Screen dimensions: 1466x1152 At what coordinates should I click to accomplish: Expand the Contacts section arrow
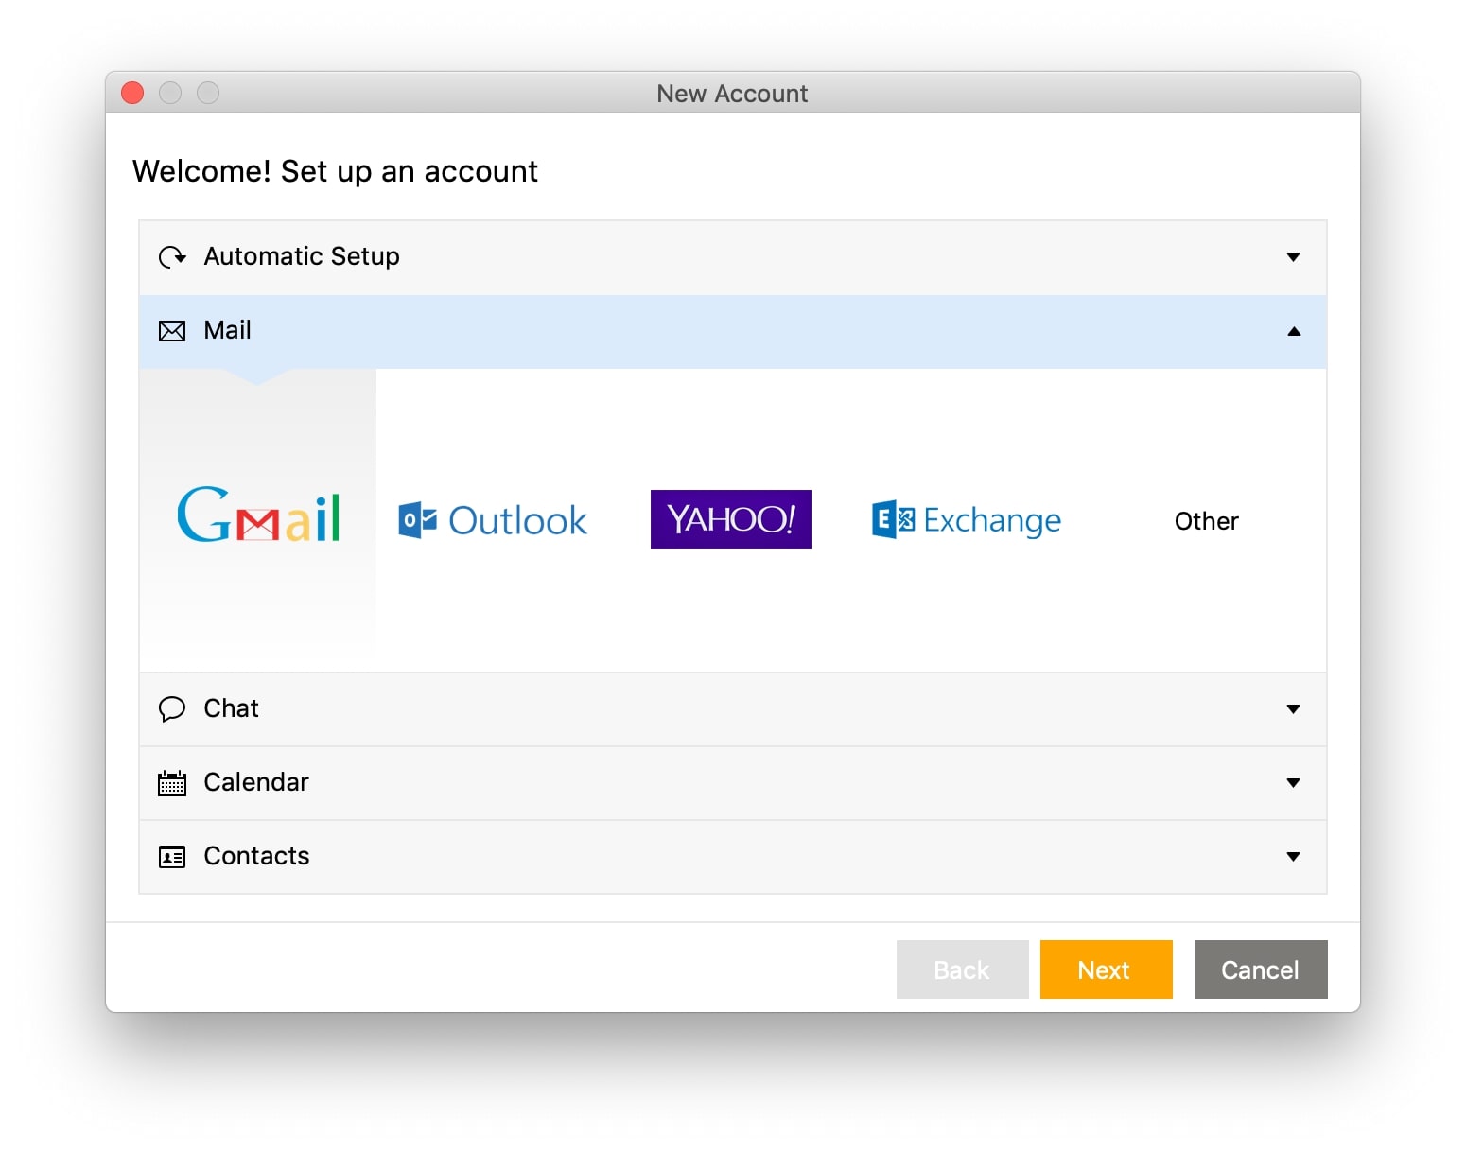(1293, 857)
